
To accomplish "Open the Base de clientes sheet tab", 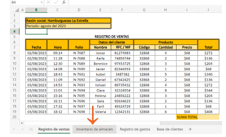I will coord(170,129).
